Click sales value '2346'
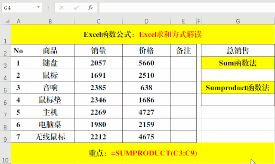The height and width of the screenshot is (164, 275). pyautogui.click(x=99, y=100)
